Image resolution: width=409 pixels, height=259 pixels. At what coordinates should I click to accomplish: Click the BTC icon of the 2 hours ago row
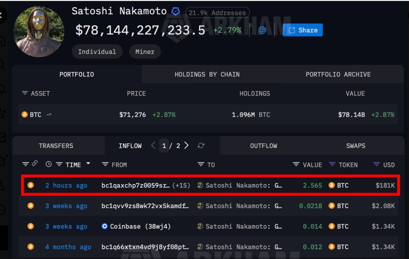30,185
